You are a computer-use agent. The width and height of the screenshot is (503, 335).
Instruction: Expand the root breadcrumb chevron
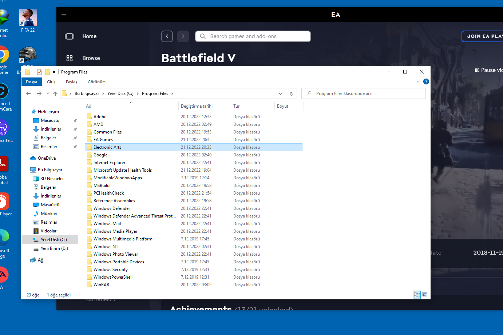click(70, 93)
